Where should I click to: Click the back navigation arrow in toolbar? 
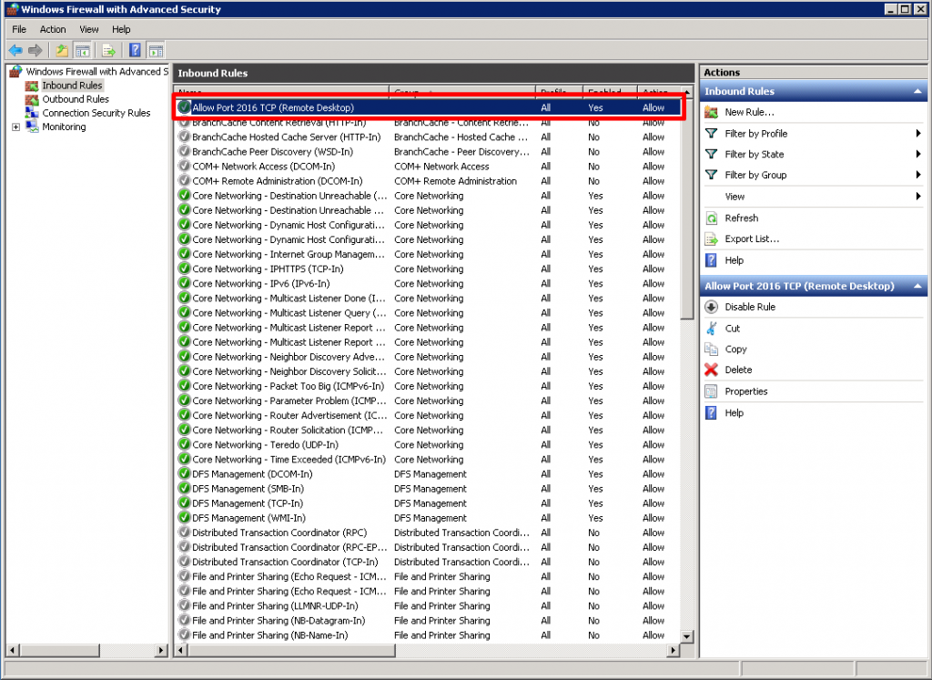[15, 50]
